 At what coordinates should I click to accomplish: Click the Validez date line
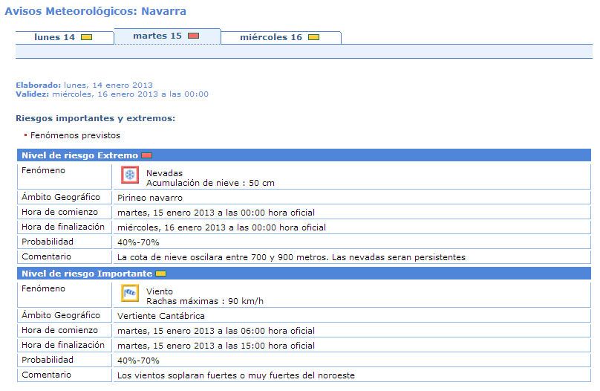pyautogui.click(x=112, y=94)
